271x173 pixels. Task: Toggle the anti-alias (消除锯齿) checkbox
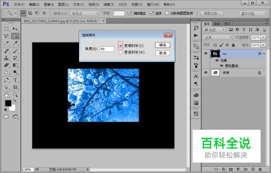pyautogui.click(x=130, y=13)
